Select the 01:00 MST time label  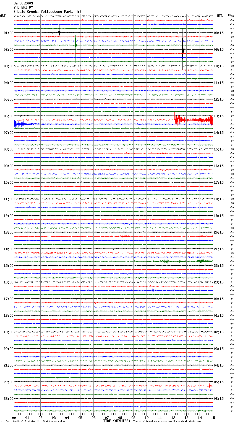coord(9,33)
